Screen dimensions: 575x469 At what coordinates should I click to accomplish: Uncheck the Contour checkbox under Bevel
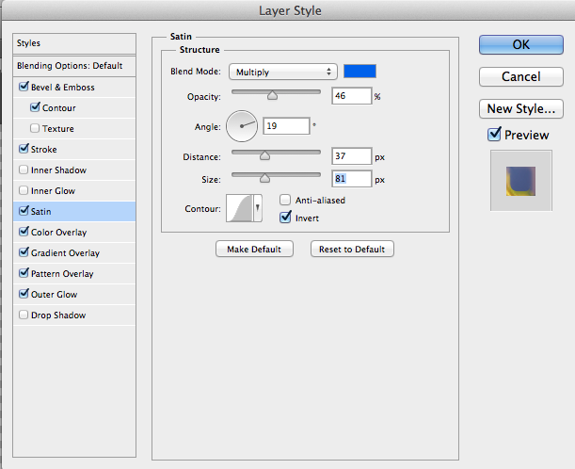(35, 107)
